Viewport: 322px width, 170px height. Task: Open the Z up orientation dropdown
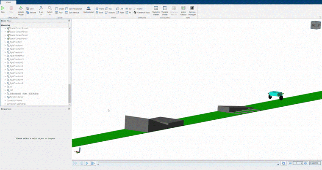[41, 10]
